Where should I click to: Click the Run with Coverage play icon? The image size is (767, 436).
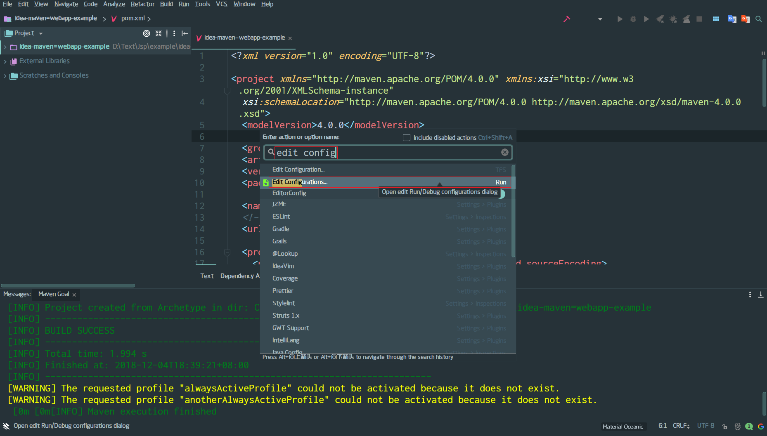[x=646, y=19]
